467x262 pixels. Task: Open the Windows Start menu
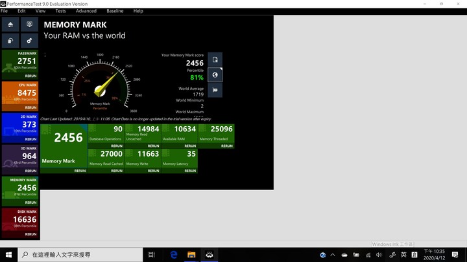pos(8,255)
